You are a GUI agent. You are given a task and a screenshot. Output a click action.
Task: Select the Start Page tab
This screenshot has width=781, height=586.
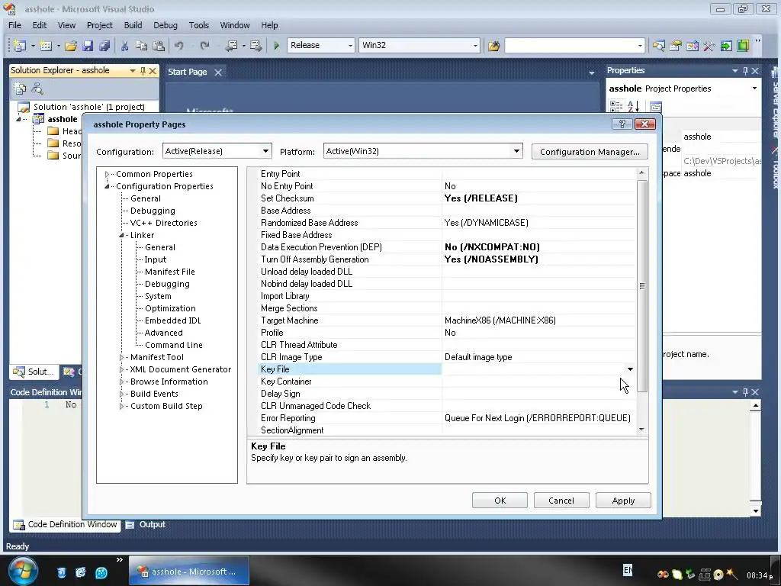point(188,72)
